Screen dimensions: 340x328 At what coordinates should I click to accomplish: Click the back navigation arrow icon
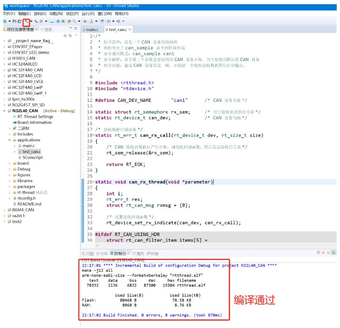click(108, 21)
